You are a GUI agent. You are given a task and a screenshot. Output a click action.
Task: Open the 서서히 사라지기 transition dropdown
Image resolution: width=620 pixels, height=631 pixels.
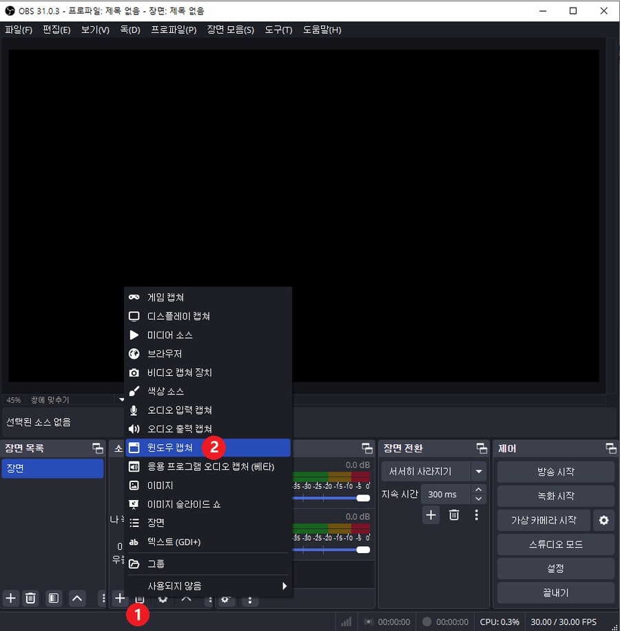point(478,472)
